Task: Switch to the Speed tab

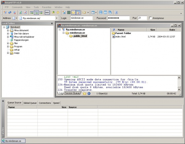Action: point(56,103)
